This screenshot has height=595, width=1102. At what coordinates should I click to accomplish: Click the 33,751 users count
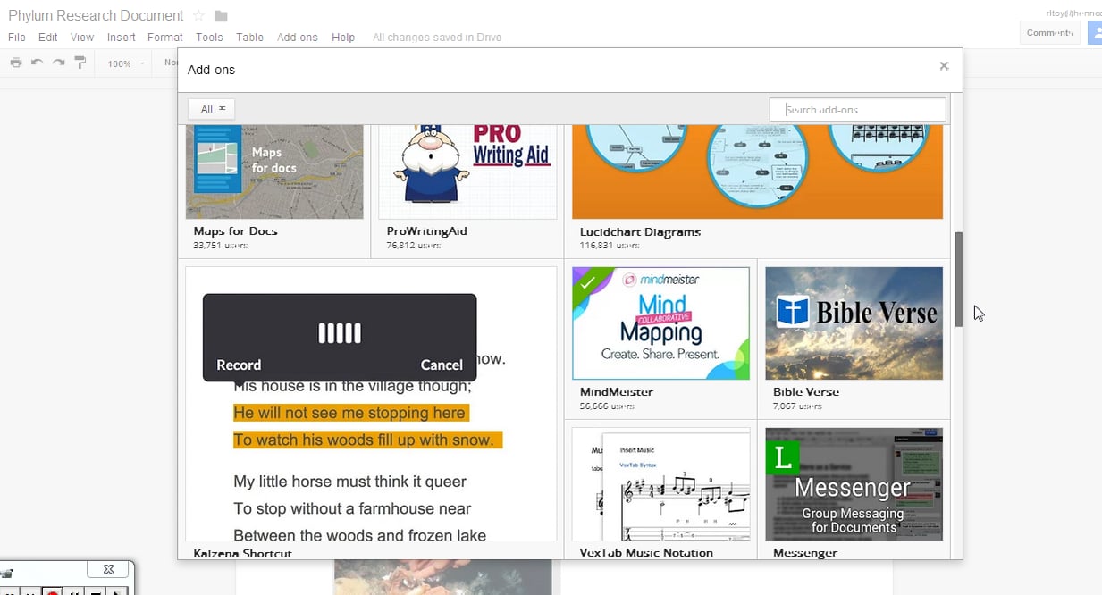(x=220, y=245)
